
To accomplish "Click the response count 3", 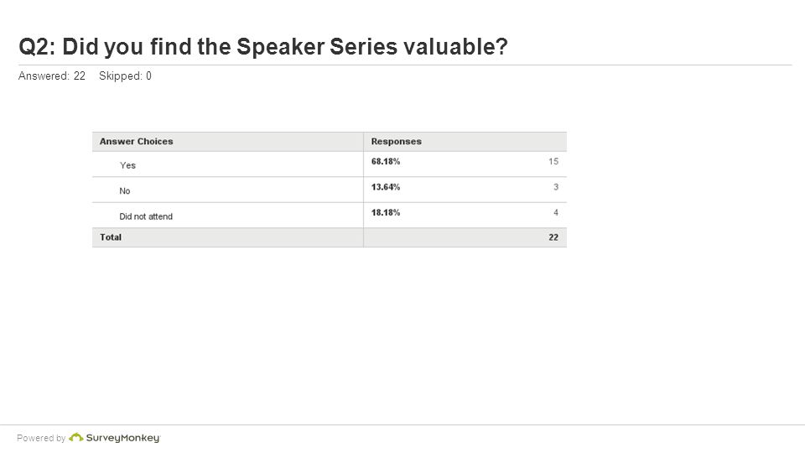I will tap(556, 187).
